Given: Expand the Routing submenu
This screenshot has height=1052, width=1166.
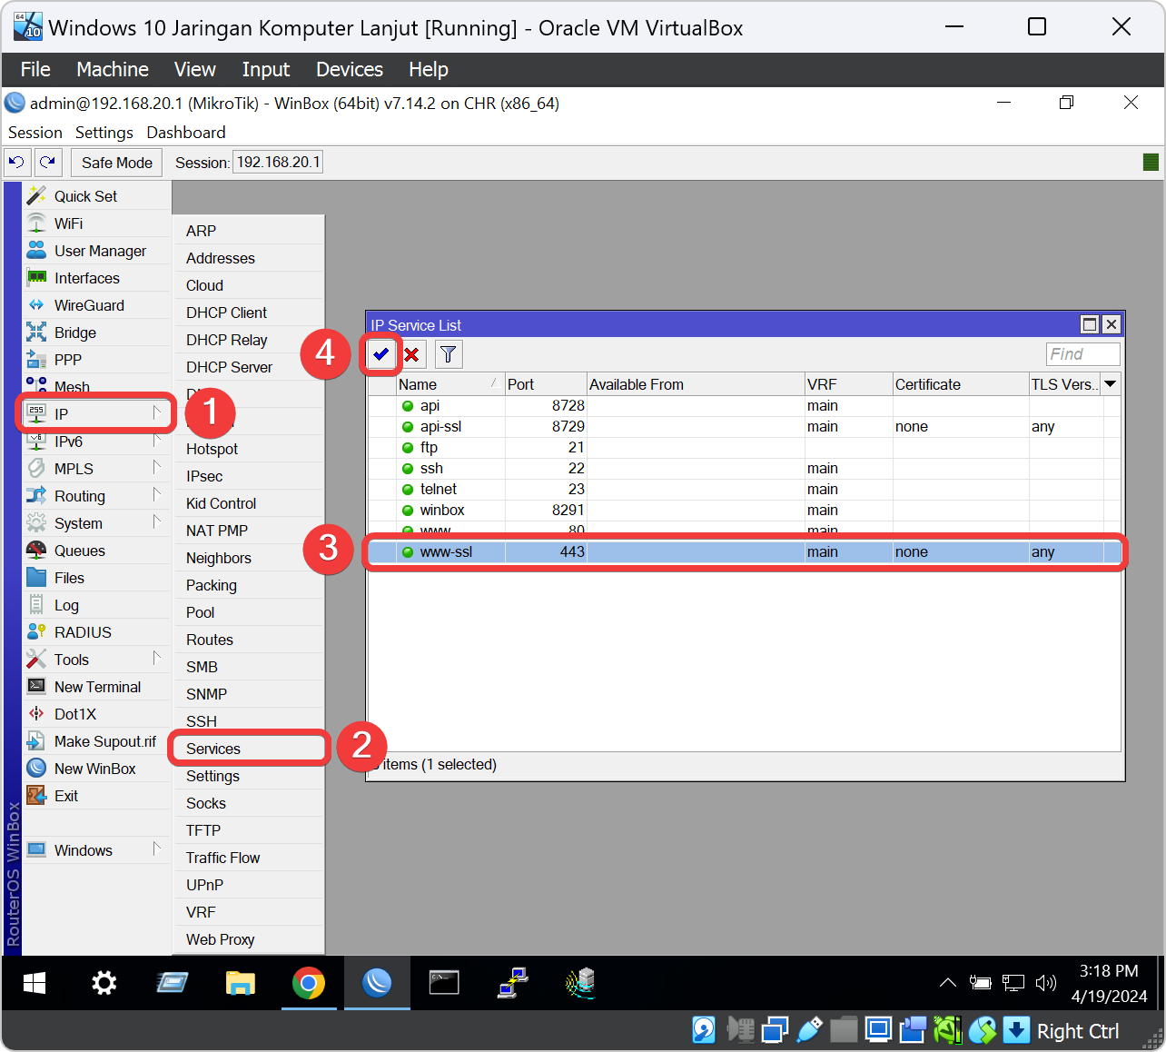Looking at the screenshot, I should (97, 496).
